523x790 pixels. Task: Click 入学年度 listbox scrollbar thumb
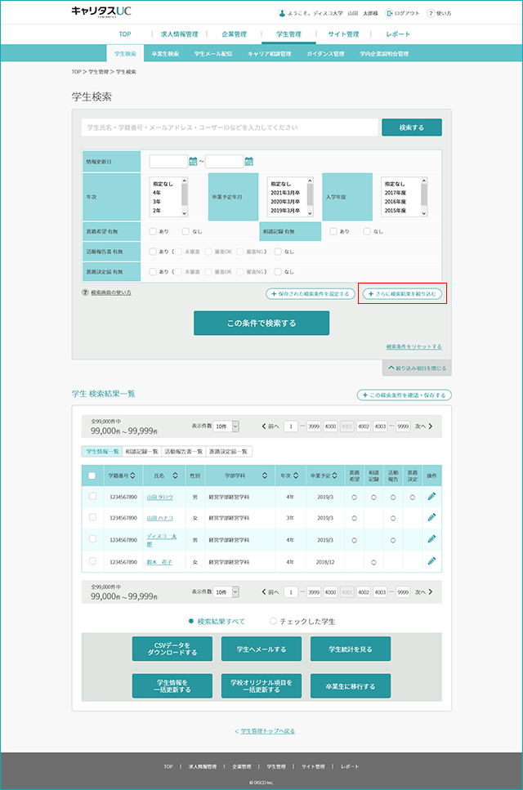tap(424, 194)
